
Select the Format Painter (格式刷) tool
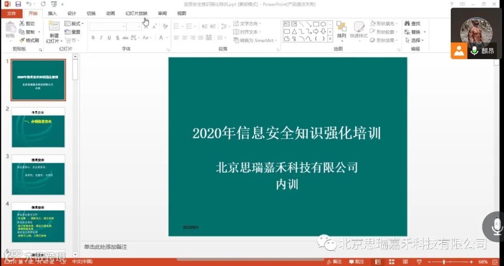pos(29,41)
